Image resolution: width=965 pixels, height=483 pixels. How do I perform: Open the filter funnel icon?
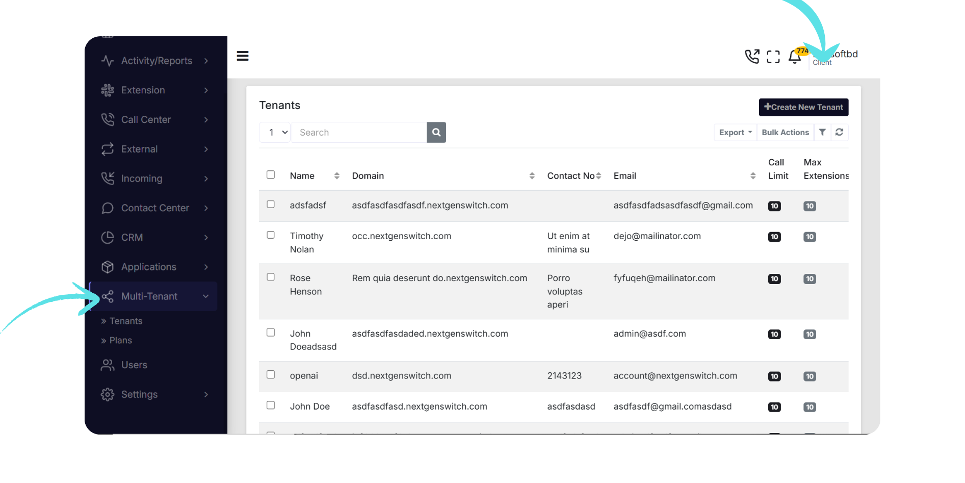[822, 133]
